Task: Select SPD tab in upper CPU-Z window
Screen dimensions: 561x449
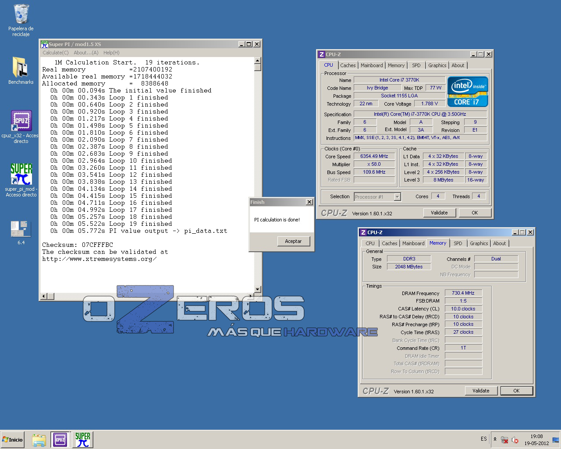Action: pyautogui.click(x=416, y=65)
